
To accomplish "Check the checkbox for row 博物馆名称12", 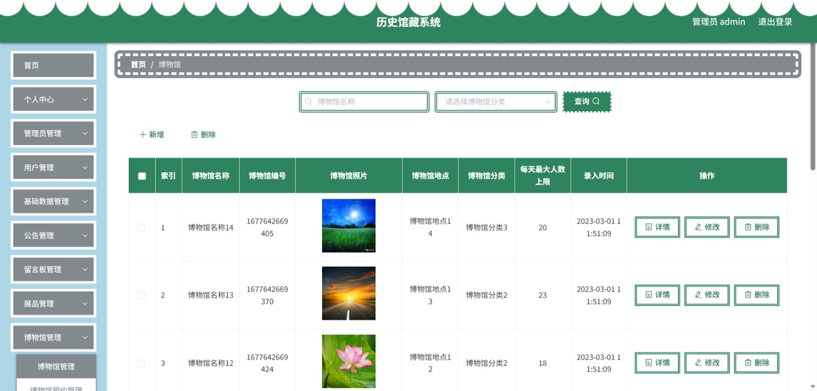I will pos(141,363).
